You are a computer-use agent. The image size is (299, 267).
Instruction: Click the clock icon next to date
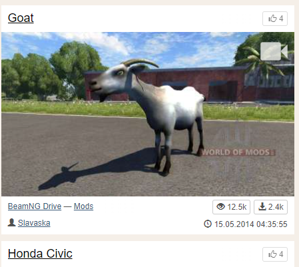pos(208,224)
